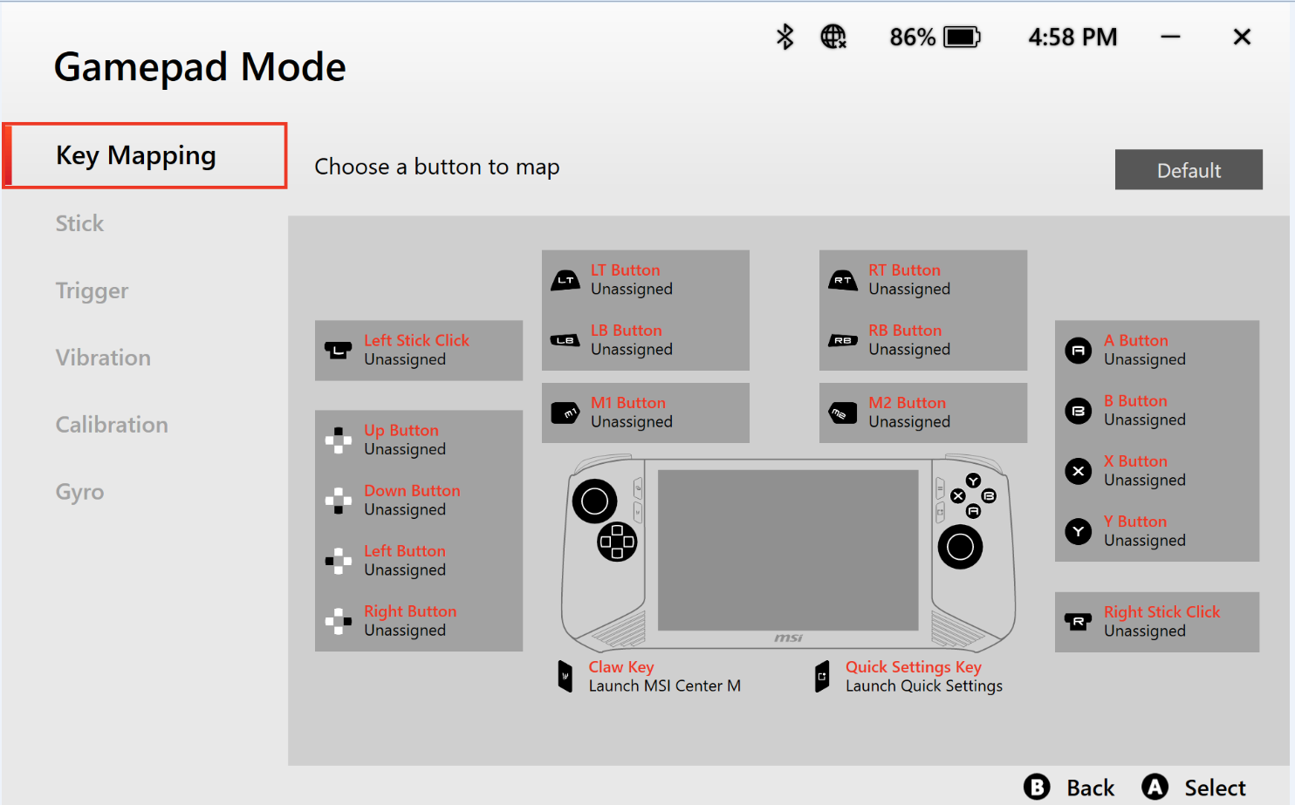The width and height of the screenshot is (1295, 805).
Task: Select the M2 back paddle icon
Action: pyautogui.click(x=843, y=413)
